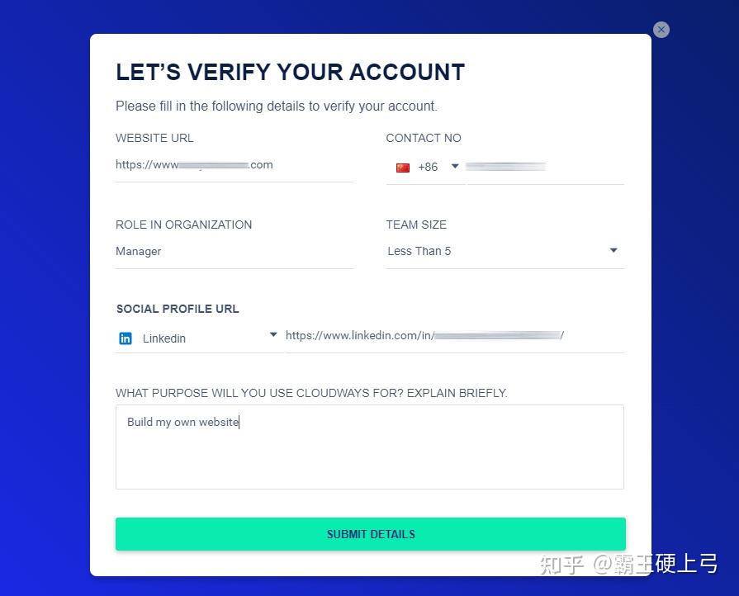
Task: Click the Cloudways purpose text area
Action: [369, 447]
